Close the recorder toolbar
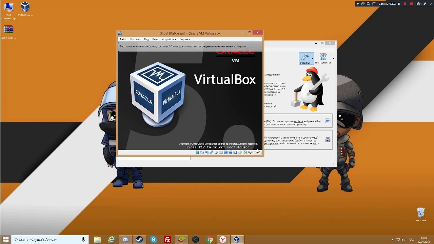 [x=431, y=4]
